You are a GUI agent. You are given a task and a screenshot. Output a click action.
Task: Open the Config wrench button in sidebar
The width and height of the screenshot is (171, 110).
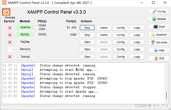click(x=159, y=12)
